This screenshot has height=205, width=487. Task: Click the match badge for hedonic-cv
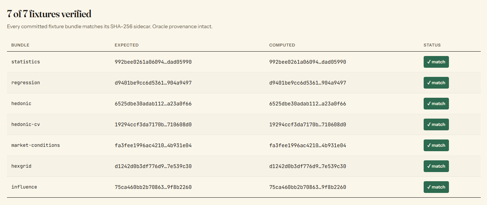click(436, 124)
